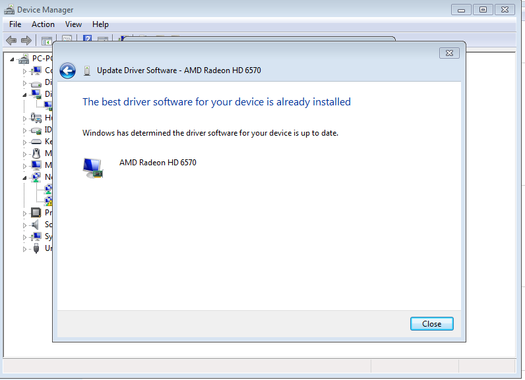Viewport: 525px width, 380px height.
Task: Expand the Processors category arrow
Action: point(24,213)
